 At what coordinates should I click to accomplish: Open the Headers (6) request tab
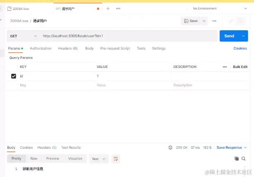[68, 48]
